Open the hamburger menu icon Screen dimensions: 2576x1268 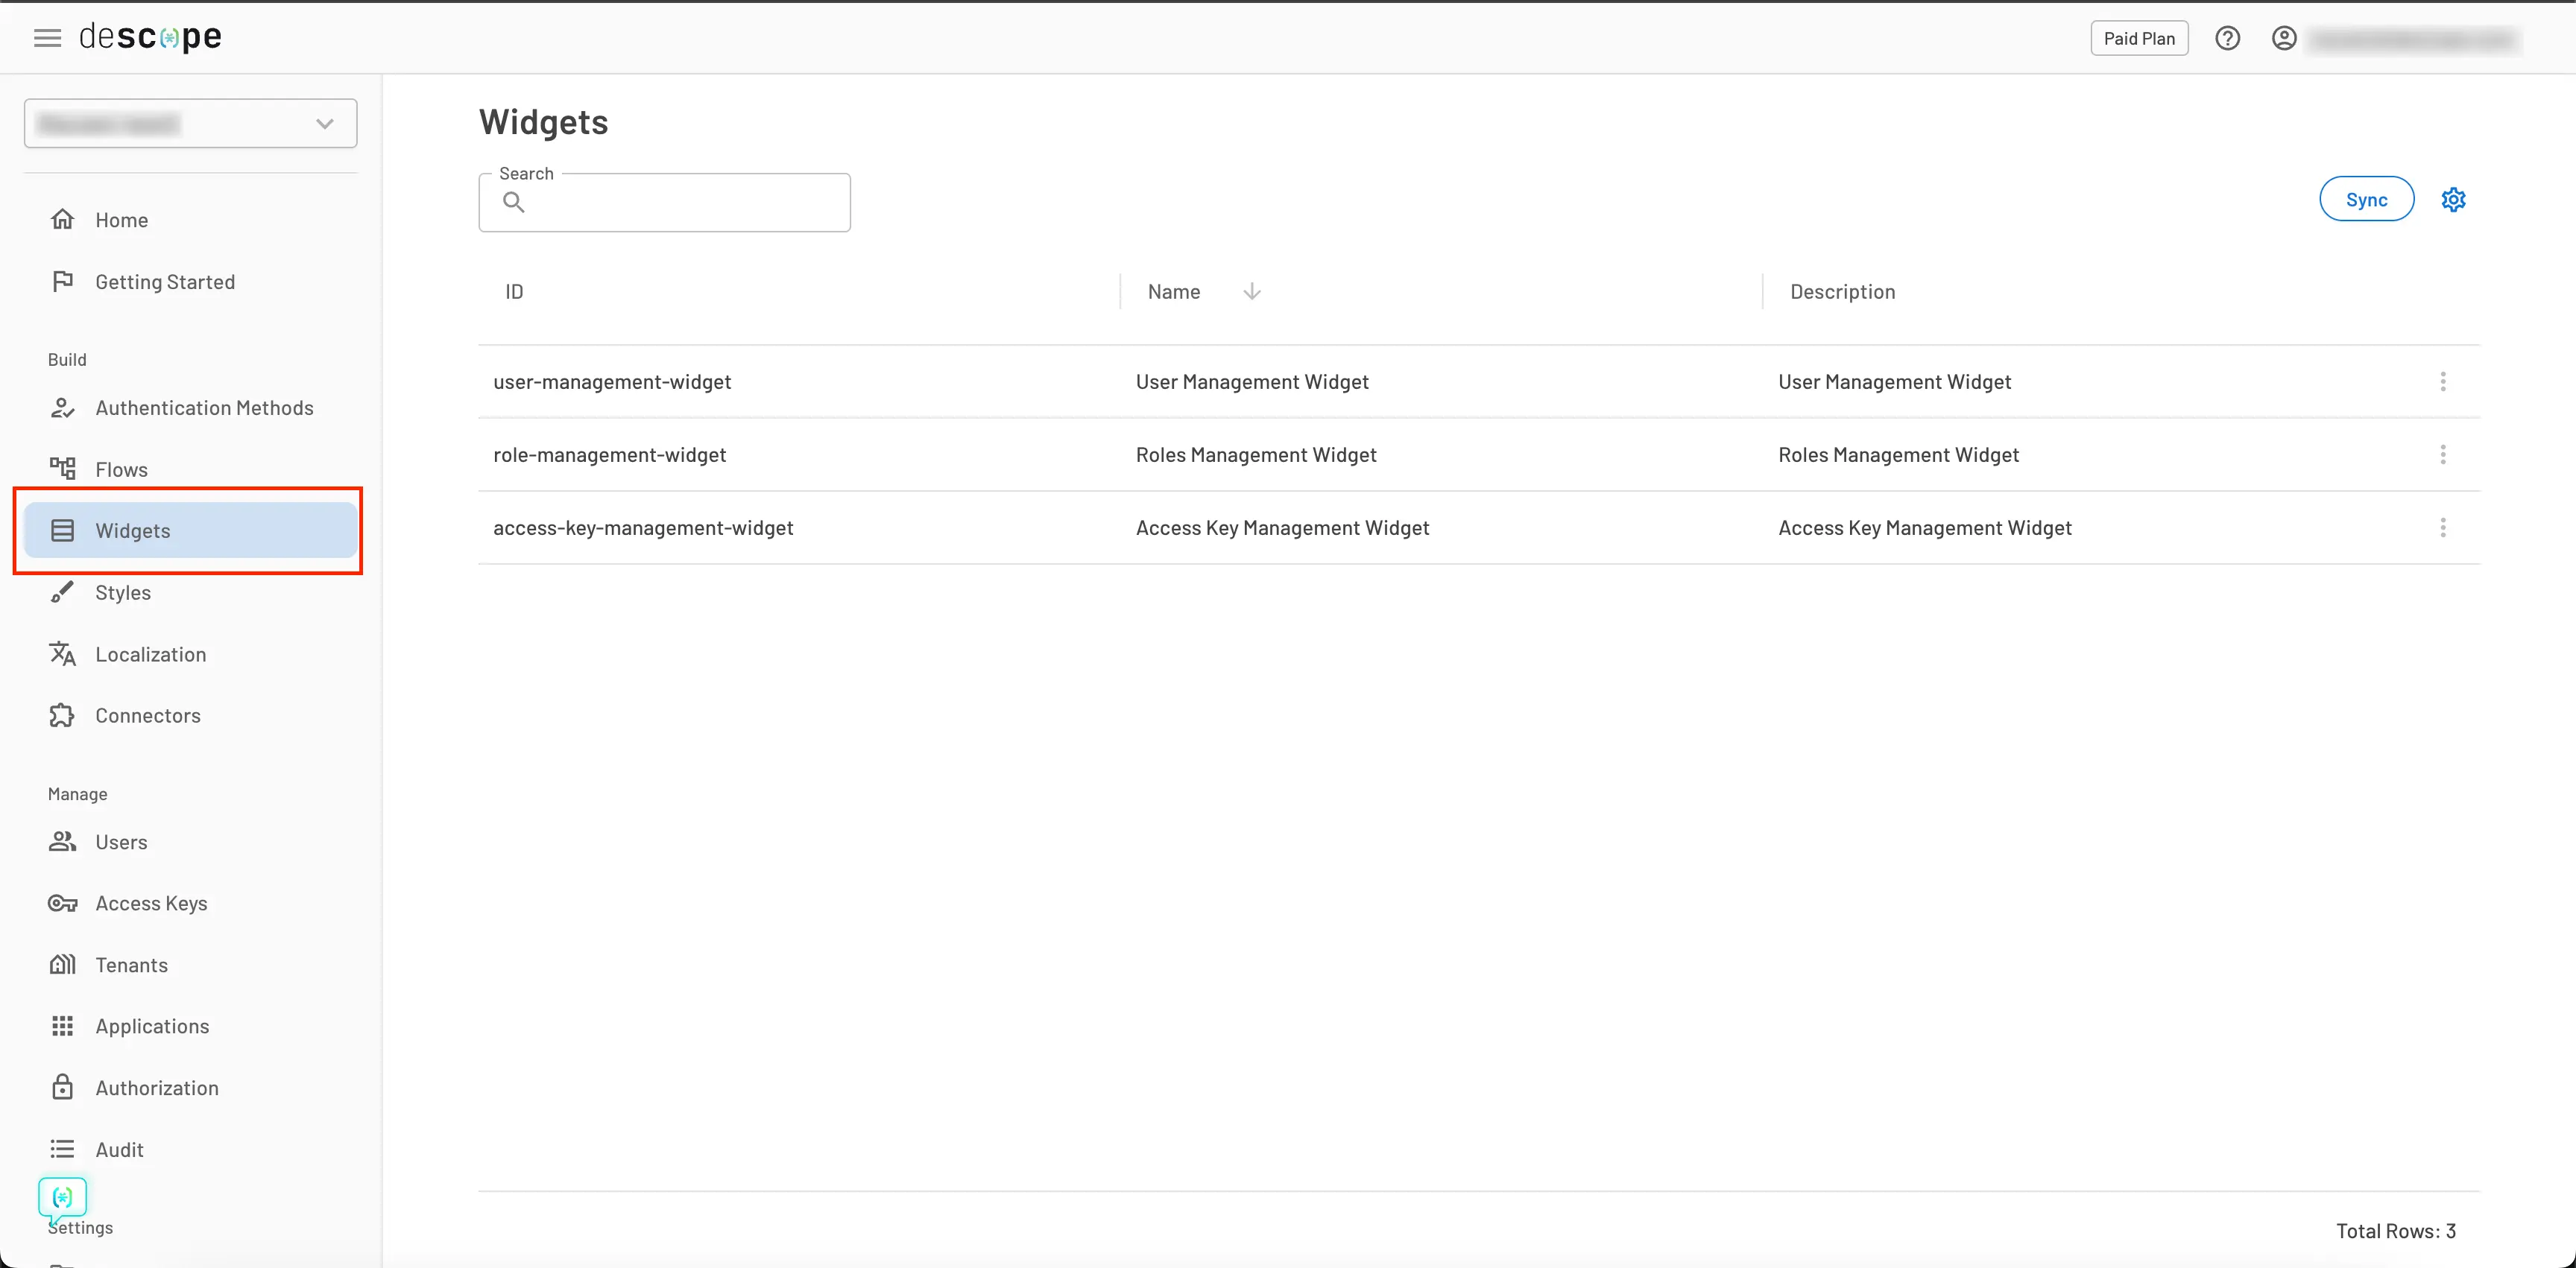[47, 38]
